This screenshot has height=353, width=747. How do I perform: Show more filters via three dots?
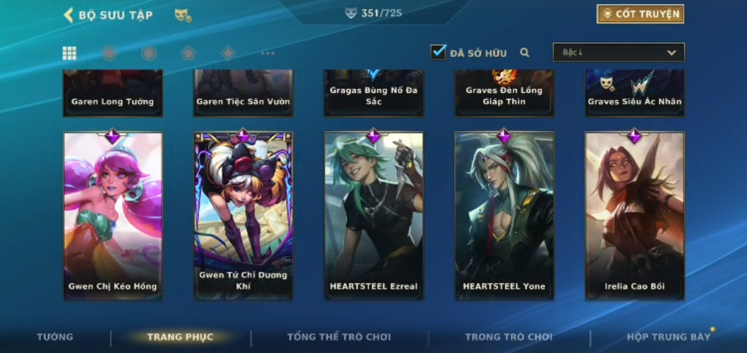coord(267,53)
